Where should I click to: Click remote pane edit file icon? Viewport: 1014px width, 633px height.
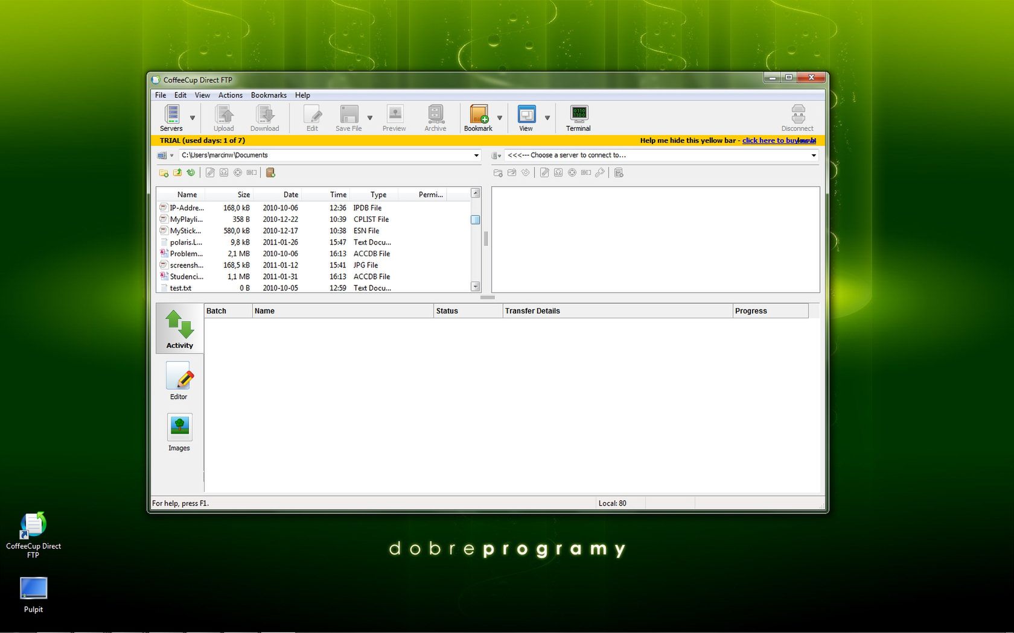tap(544, 172)
